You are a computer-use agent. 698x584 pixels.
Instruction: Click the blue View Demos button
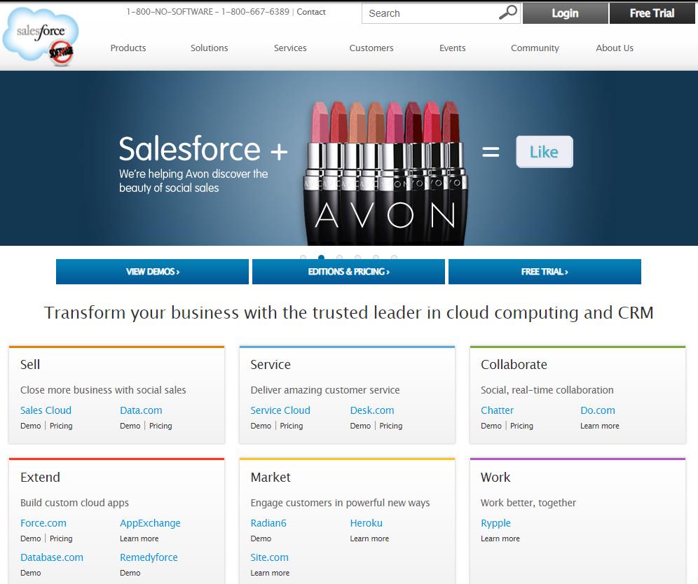(x=152, y=272)
